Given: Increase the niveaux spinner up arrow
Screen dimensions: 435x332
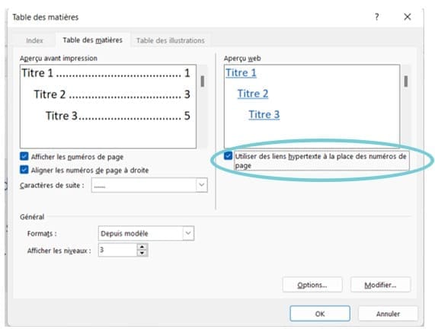Looking at the screenshot, I should (142, 247).
